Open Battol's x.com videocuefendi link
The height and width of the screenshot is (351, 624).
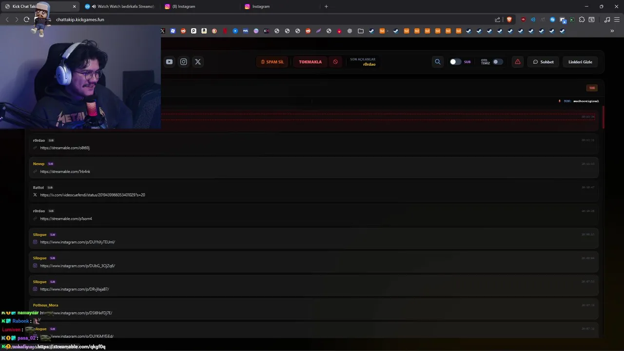click(x=93, y=195)
